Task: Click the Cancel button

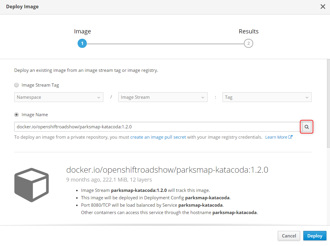Action: (x=289, y=236)
